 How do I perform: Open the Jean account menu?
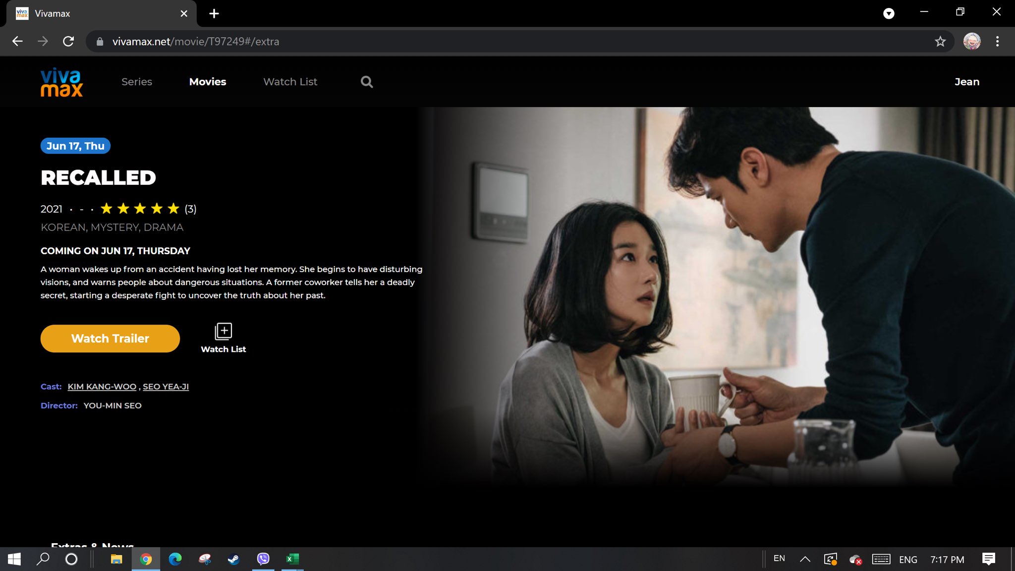click(x=966, y=82)
